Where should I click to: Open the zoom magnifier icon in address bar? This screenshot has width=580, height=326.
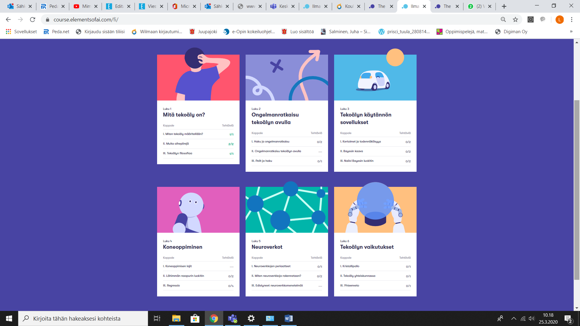tap(503, 20)
